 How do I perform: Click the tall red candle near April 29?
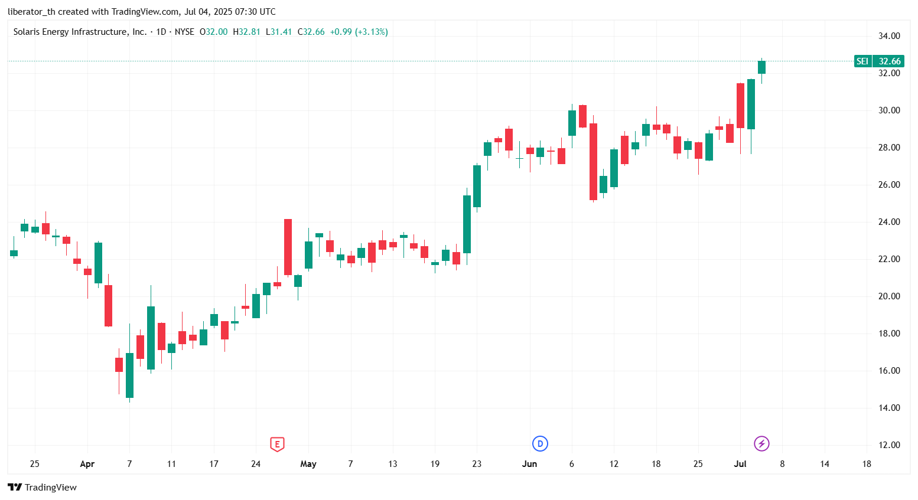[288, 247]
